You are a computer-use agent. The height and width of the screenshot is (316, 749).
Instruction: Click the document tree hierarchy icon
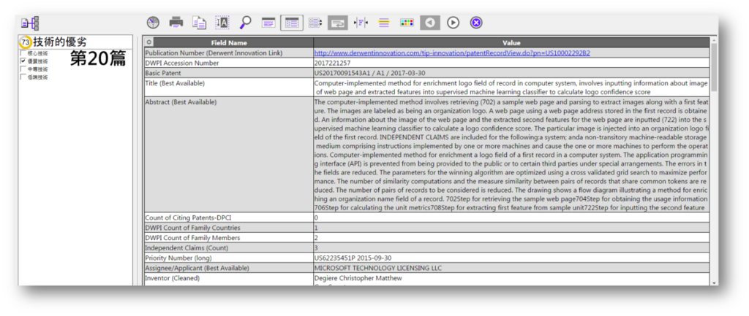(x=30, y=23)
